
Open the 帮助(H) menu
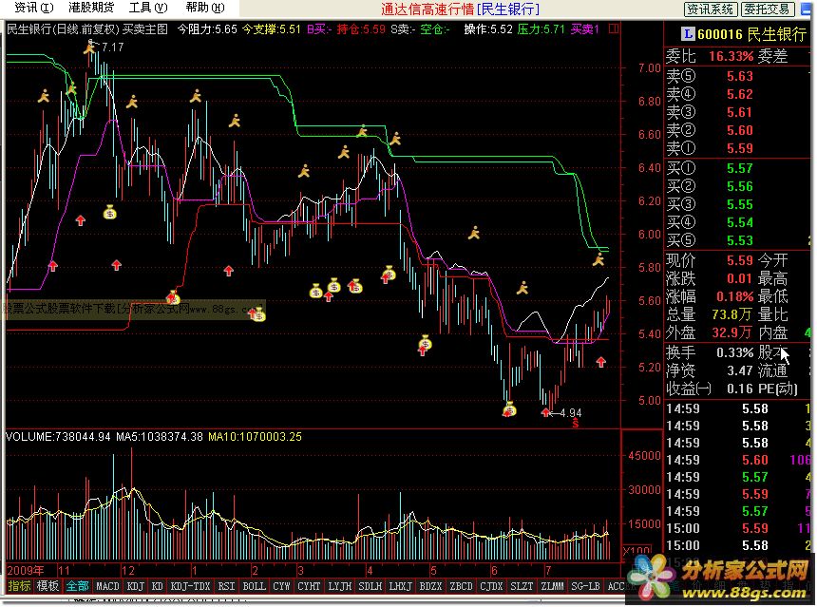coord(205,8)
